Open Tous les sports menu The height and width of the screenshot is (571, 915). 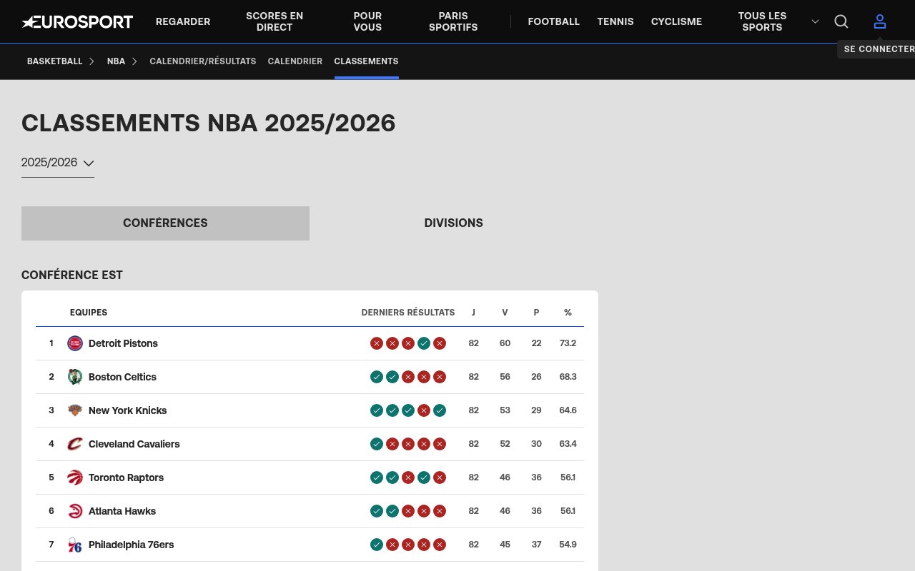click(762, 21)
